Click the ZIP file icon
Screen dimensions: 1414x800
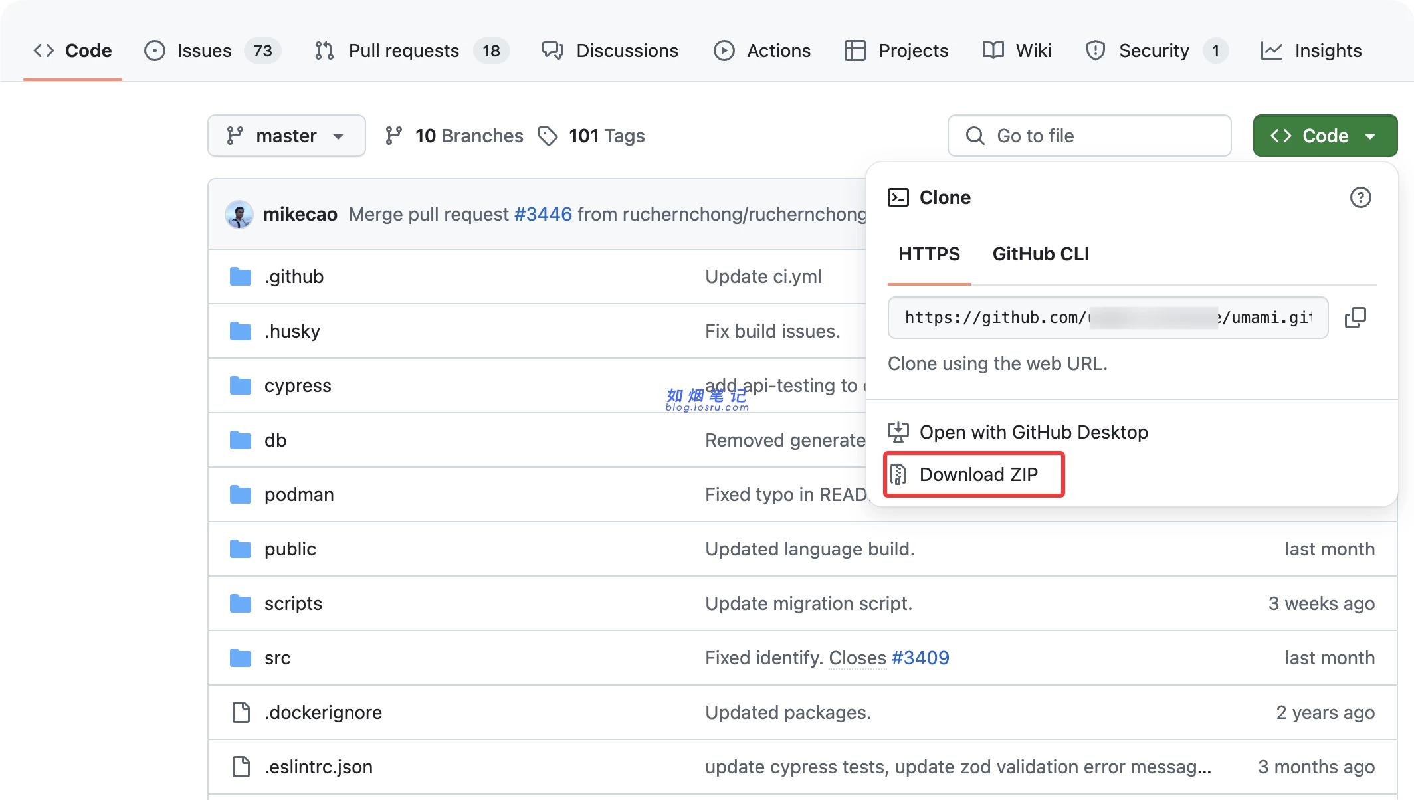pos(898,474)
